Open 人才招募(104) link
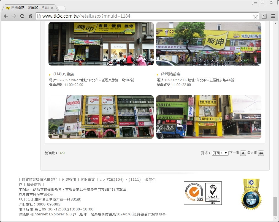 point(111,180)
